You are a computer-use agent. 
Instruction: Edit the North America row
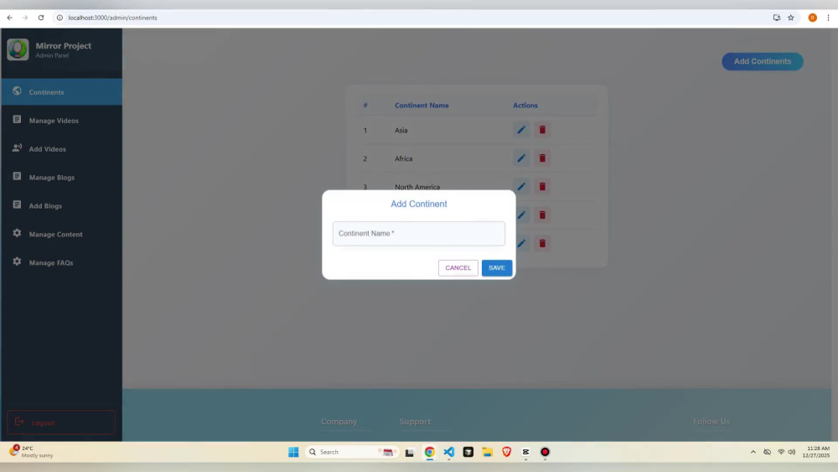pos(521,187)
